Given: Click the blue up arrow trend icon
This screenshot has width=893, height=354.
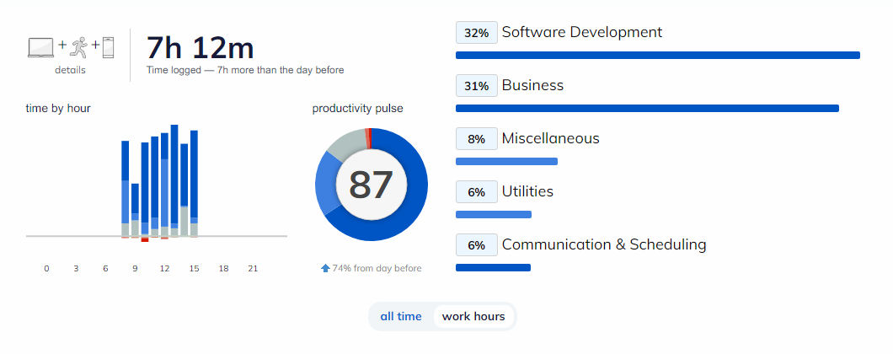Looking at the screenshot, I should (325, 268).
